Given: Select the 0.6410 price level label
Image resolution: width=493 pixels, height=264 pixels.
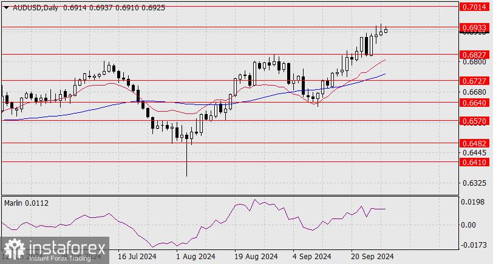Looking at the screenshot, I should [475, 162].
